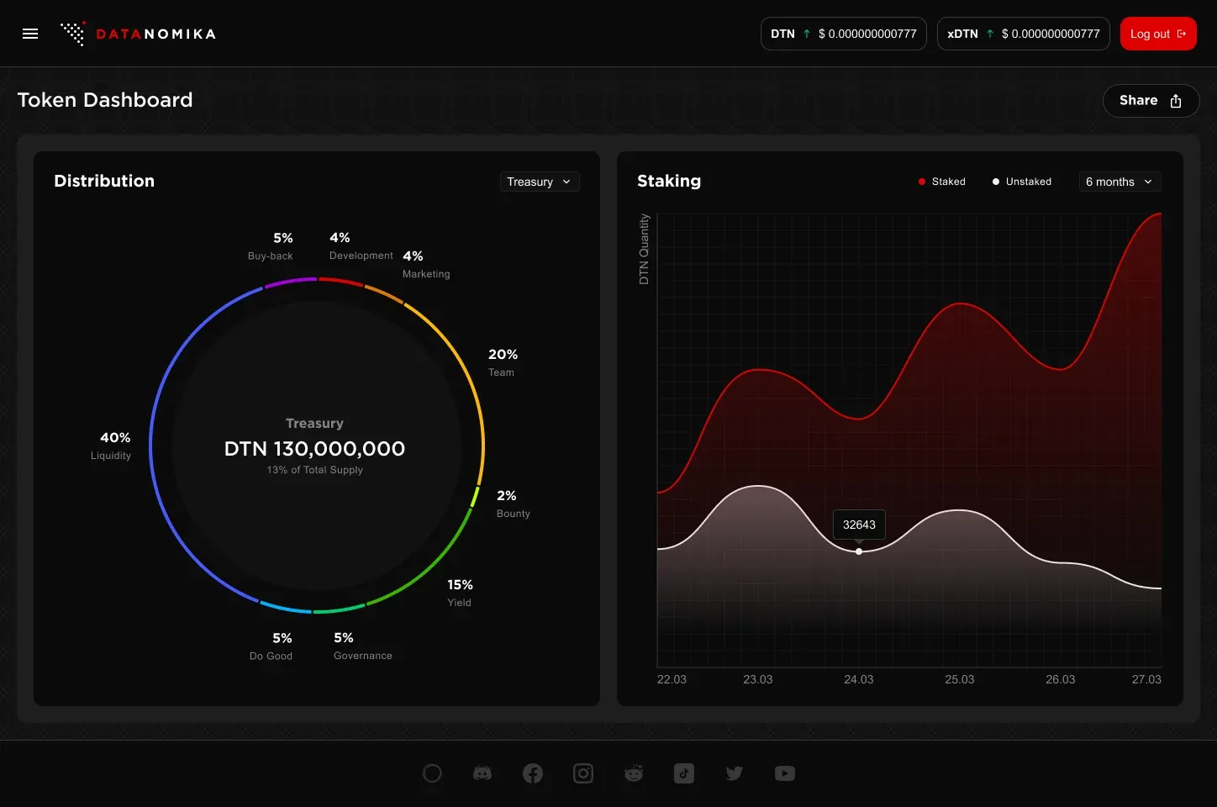Screen dimensions: 1217x807
Task: Select the 2% Bounty label
Action: 513,504
